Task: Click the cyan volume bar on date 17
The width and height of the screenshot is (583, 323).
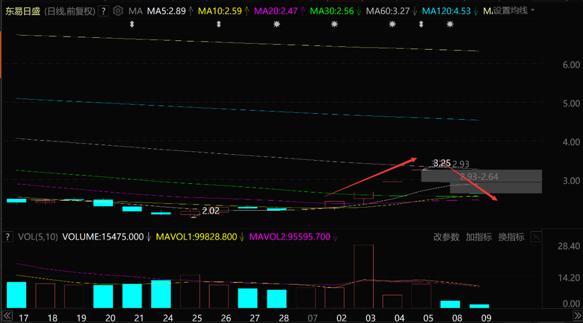Action: (x=16, y=295)
